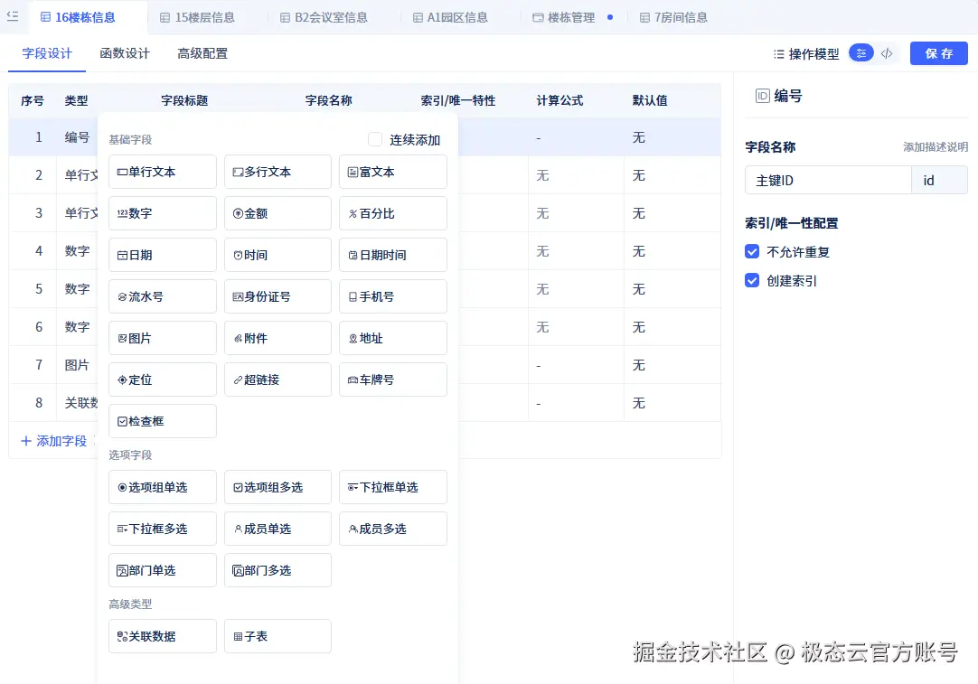Collapse the sidebar menu icon
Image resolution: width=978 pixels, height=684 pixels.
[x=13, y=17]
